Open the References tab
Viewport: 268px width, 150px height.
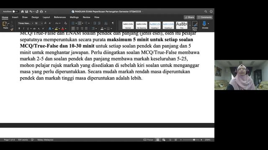[60, 17]
